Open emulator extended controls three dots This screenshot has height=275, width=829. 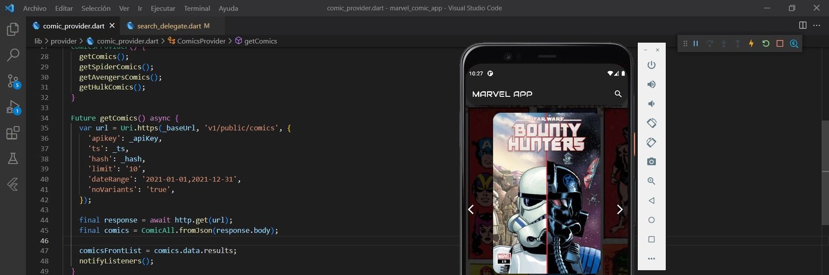point(652,258)
